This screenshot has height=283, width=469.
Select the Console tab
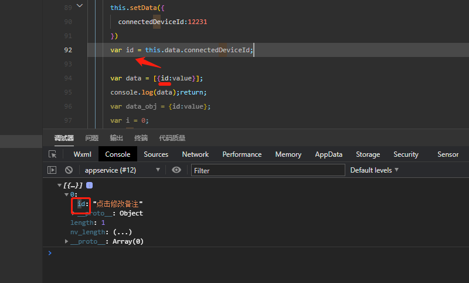coord(118,154)
